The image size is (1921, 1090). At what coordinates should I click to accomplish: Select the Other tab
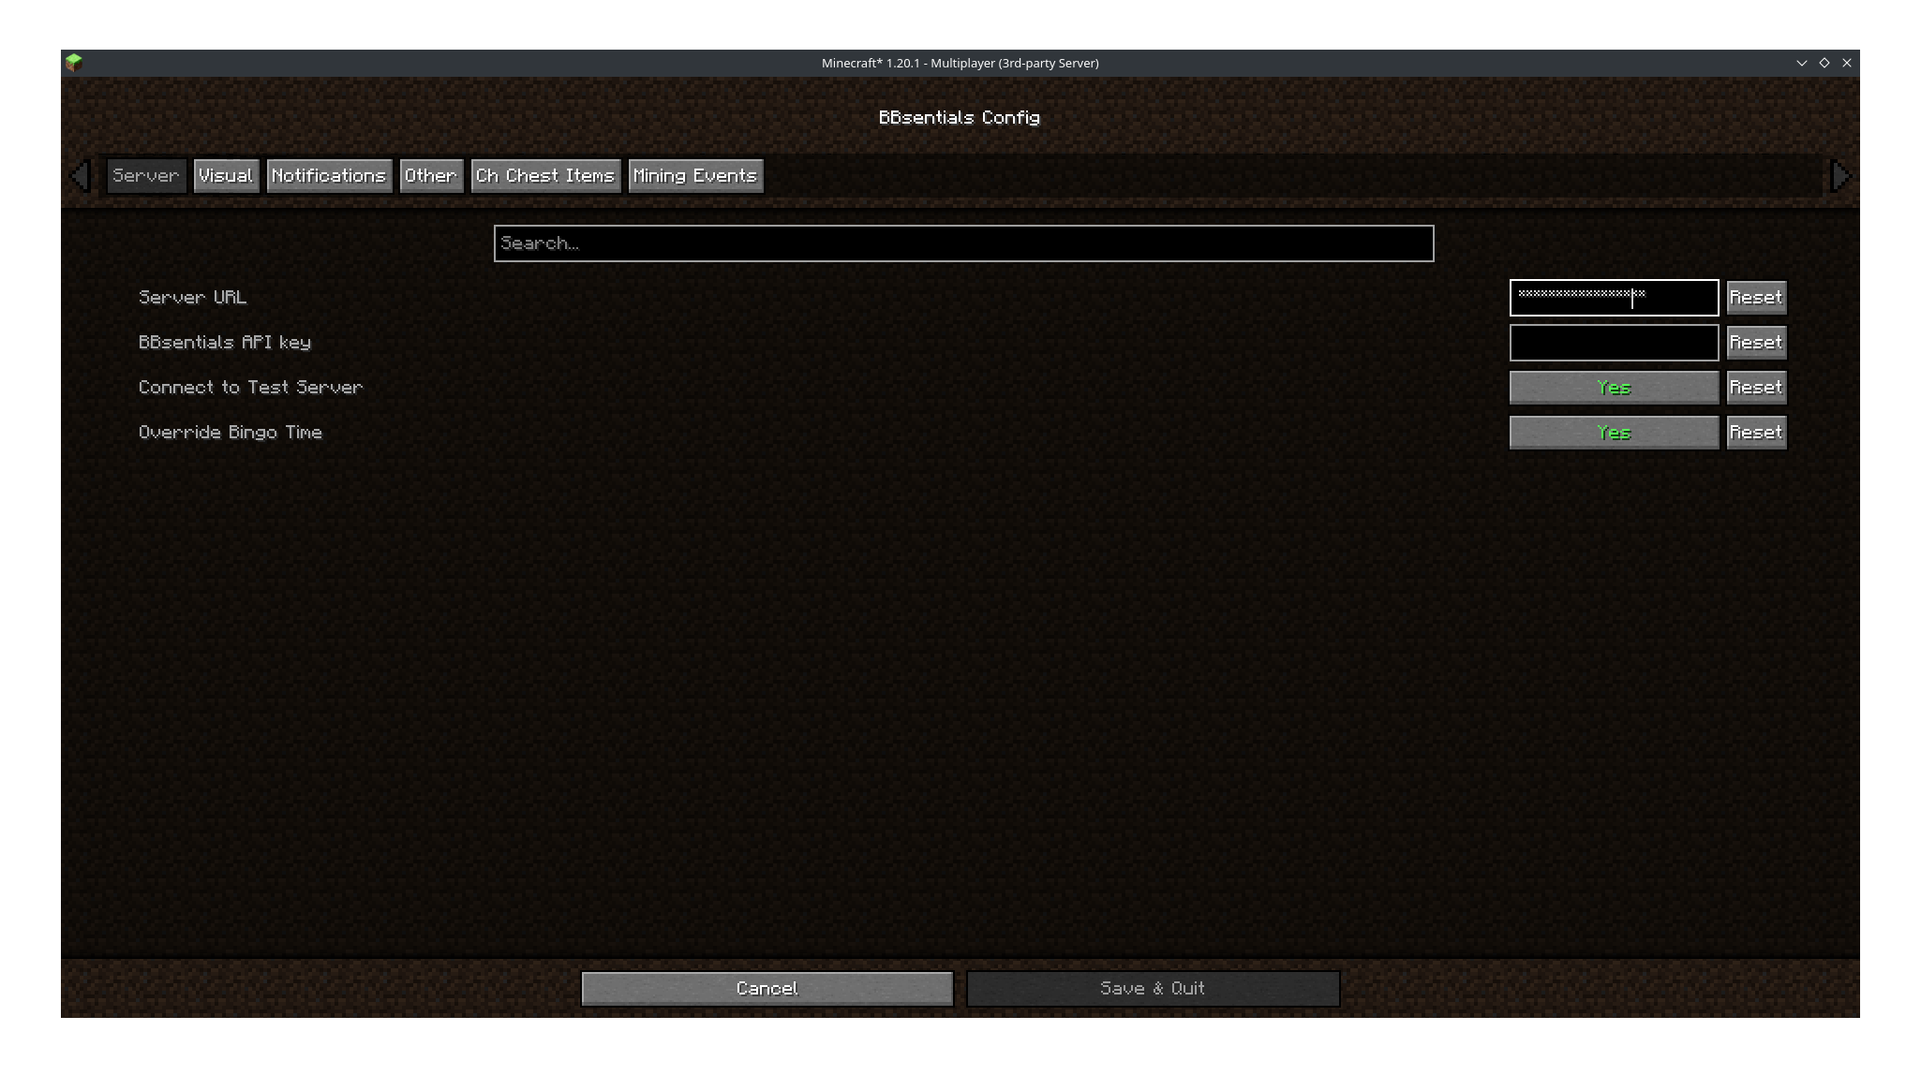(431, 174)
